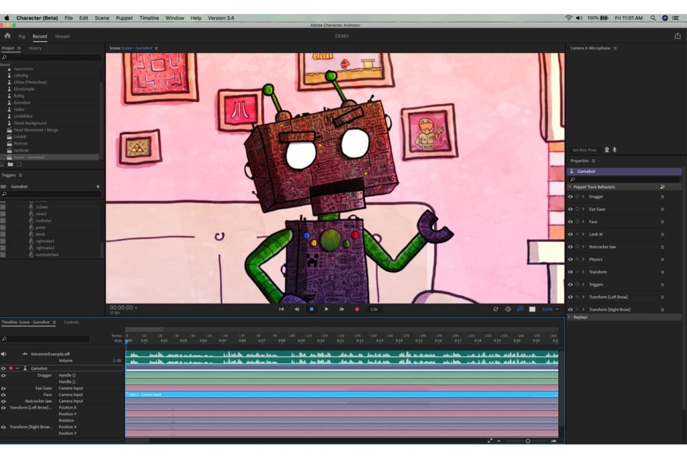The image size is (687, 457).
Task: Toggle Dragger row eye in timeline
Action: coord(3,375)
